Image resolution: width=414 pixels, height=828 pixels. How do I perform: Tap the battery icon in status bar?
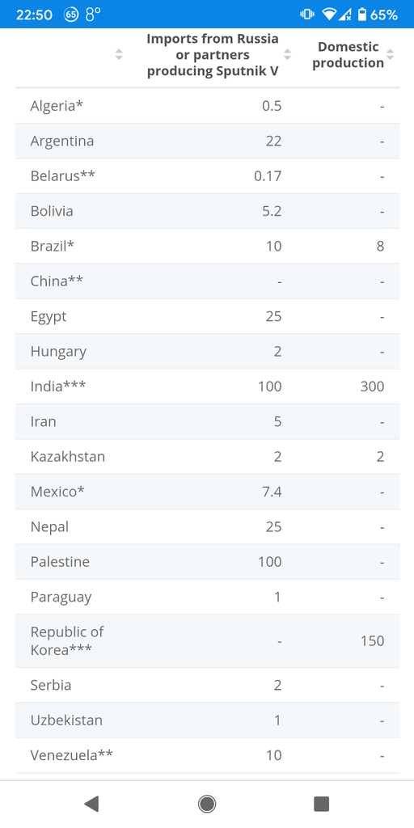(361, 15)
